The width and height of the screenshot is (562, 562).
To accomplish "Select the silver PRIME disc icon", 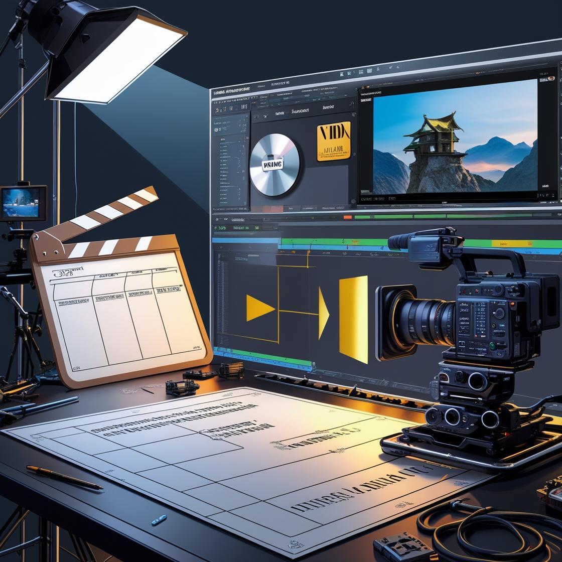I will 273,166.
